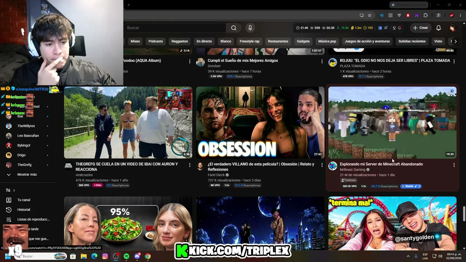
Task: Open options menu for THEGREFG SE CUELA video
Action: click(190, 165)
